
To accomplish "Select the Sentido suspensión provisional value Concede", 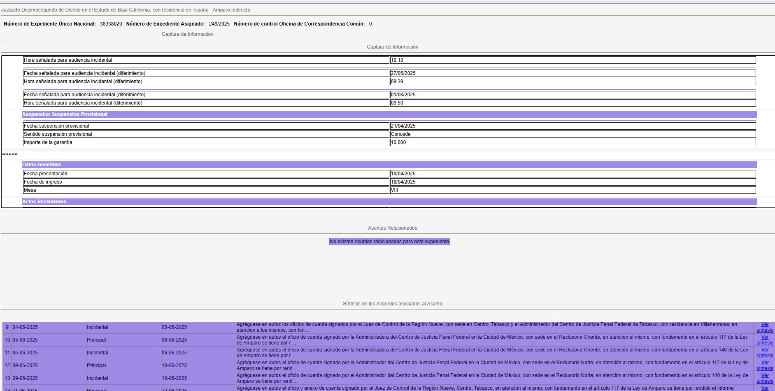I will [x=572, y=134].
